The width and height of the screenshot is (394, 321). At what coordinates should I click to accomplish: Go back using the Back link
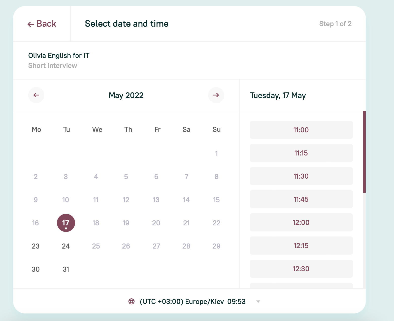(42, 24)
